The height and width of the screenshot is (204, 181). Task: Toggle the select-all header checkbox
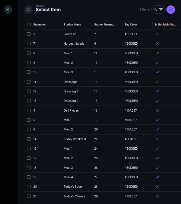pos(29,25)
